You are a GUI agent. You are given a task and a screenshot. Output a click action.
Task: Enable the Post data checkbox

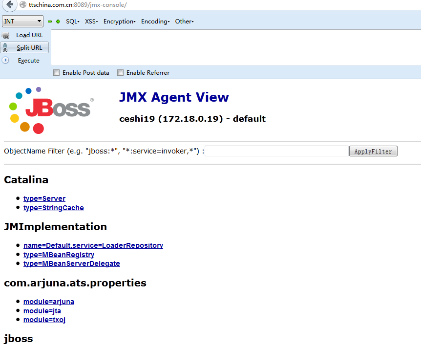pyautogui.click(x=56, y=72)
